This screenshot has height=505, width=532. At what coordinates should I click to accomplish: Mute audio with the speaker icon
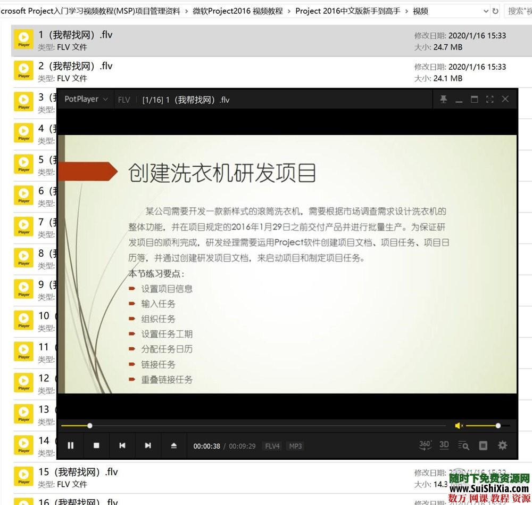click(x=458, y=425)
